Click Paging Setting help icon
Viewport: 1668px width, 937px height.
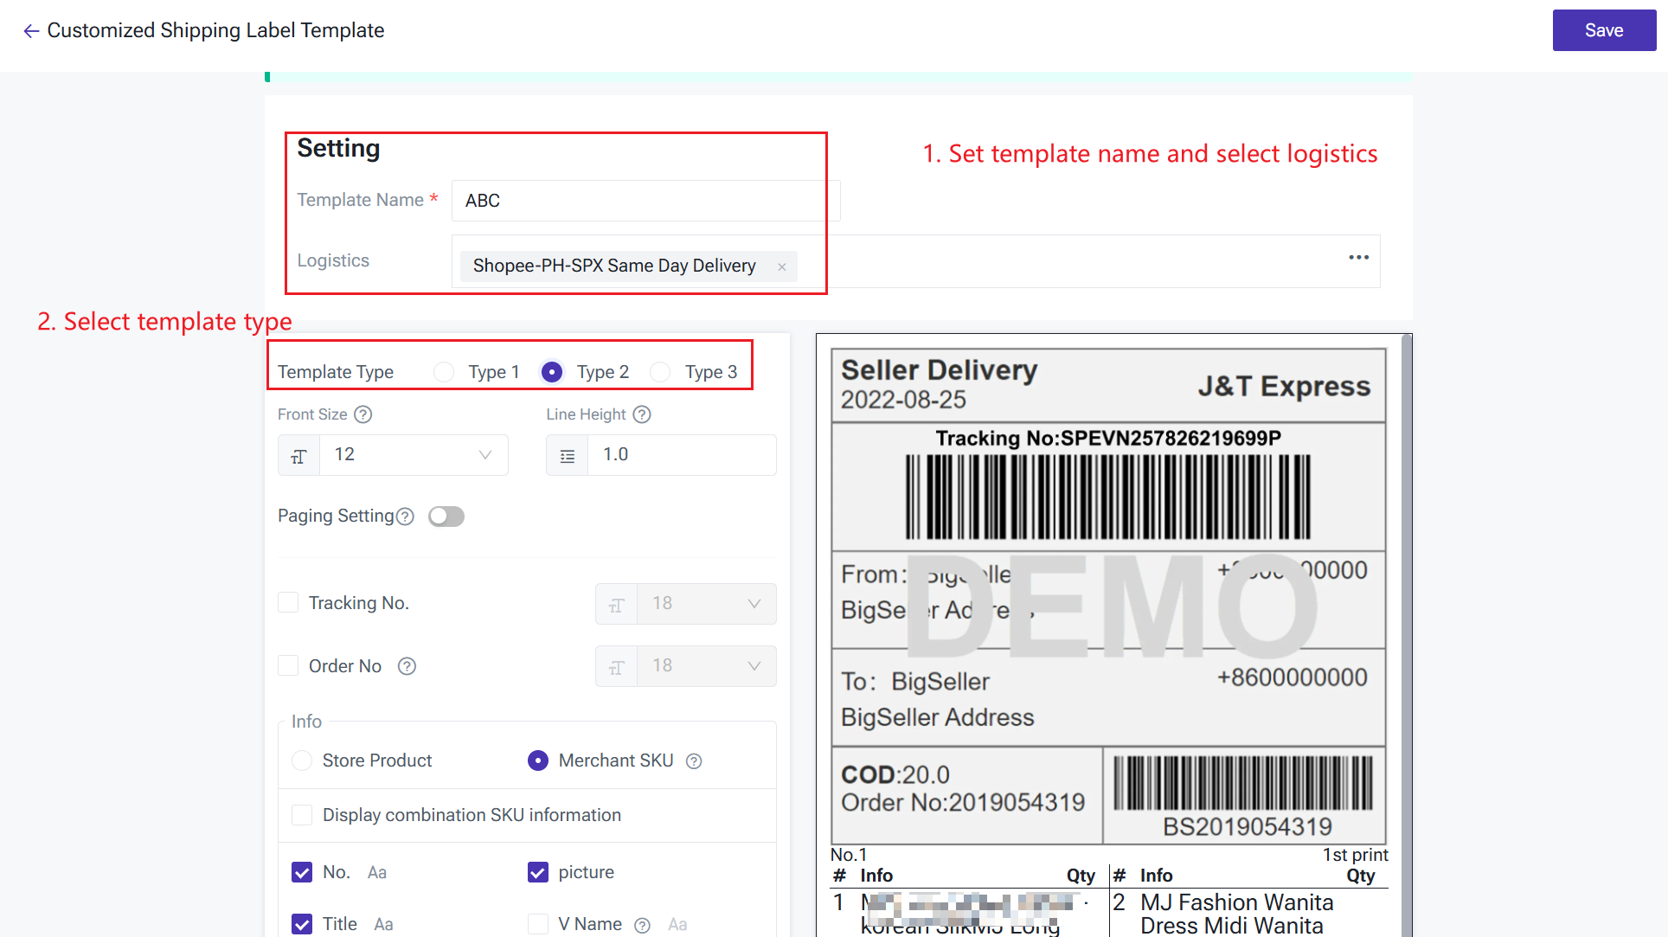tap(405, 517)
